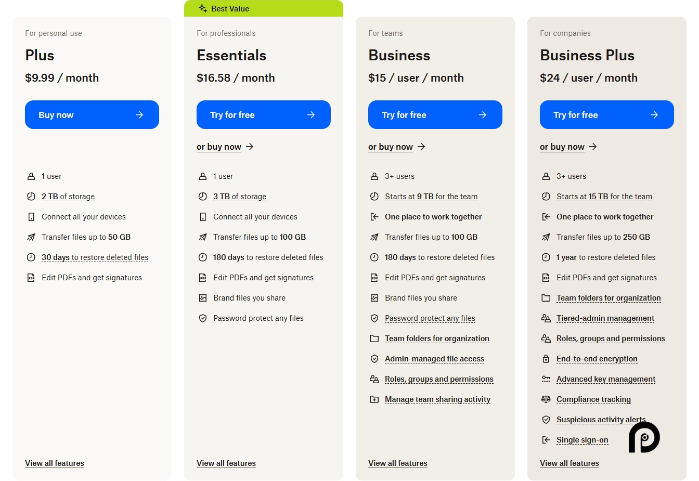Screen dimensions: 699x481
Task: Click the sparkle icon on the Best Value badge
Action: tap(202, 8)
